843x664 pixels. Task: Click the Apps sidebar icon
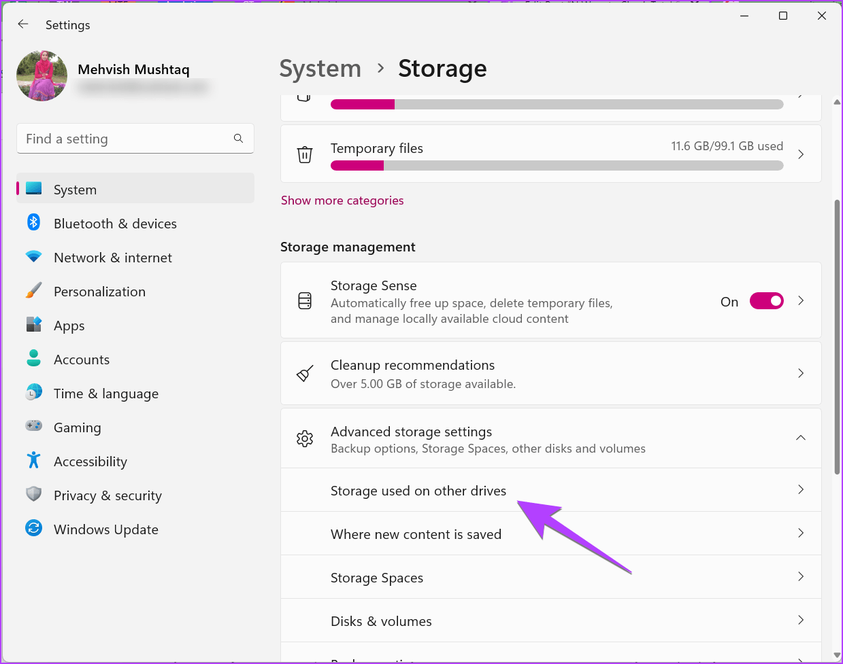[x=33, y=325]
